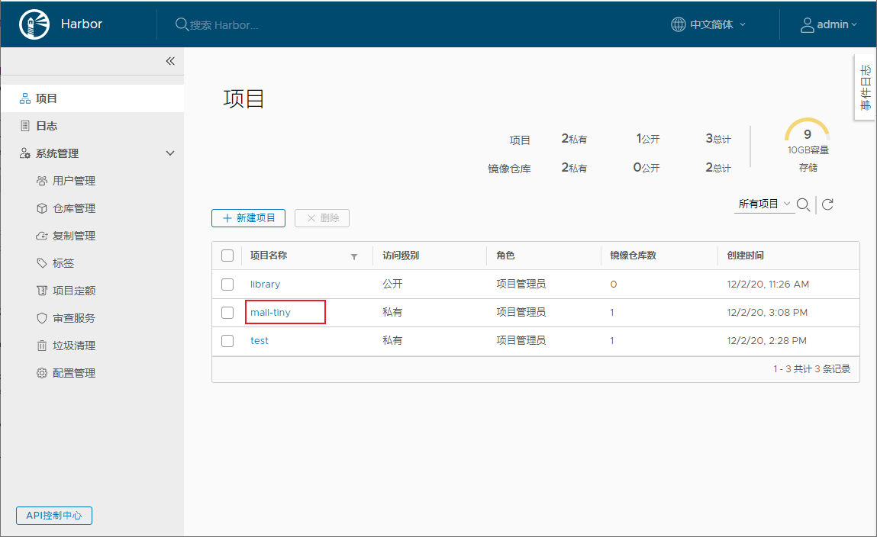Refresh the project list
877x537 pixels.
click(828, 204)
